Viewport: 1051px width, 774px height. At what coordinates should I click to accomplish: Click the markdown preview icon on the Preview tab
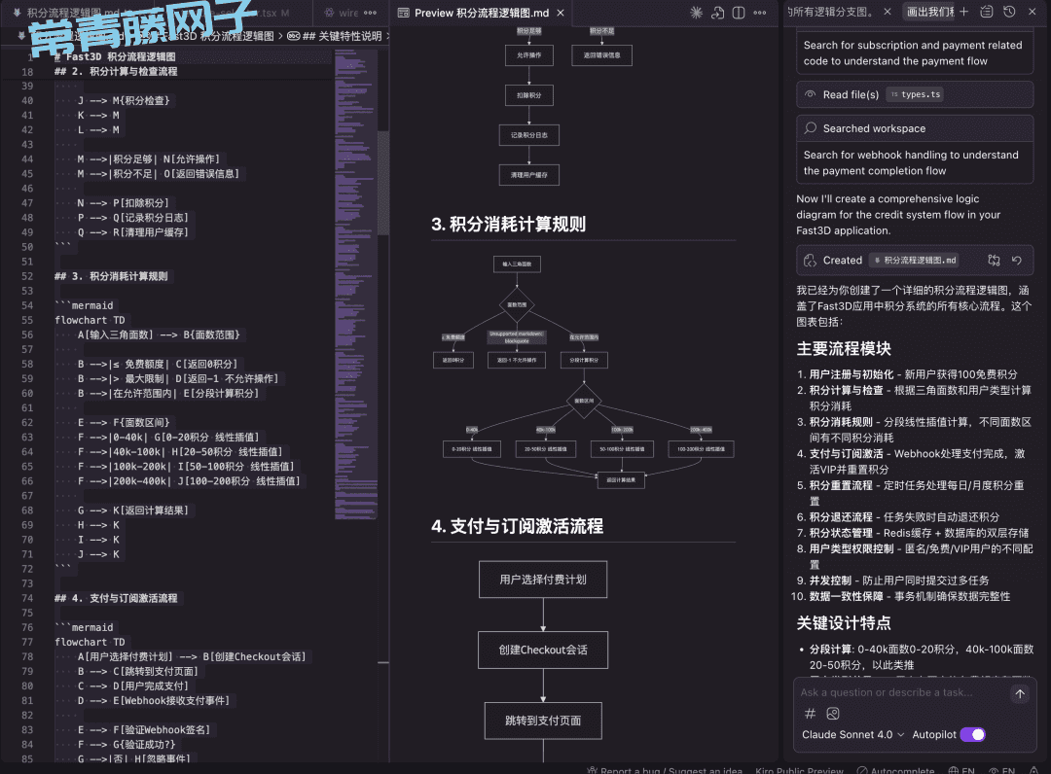404,13
